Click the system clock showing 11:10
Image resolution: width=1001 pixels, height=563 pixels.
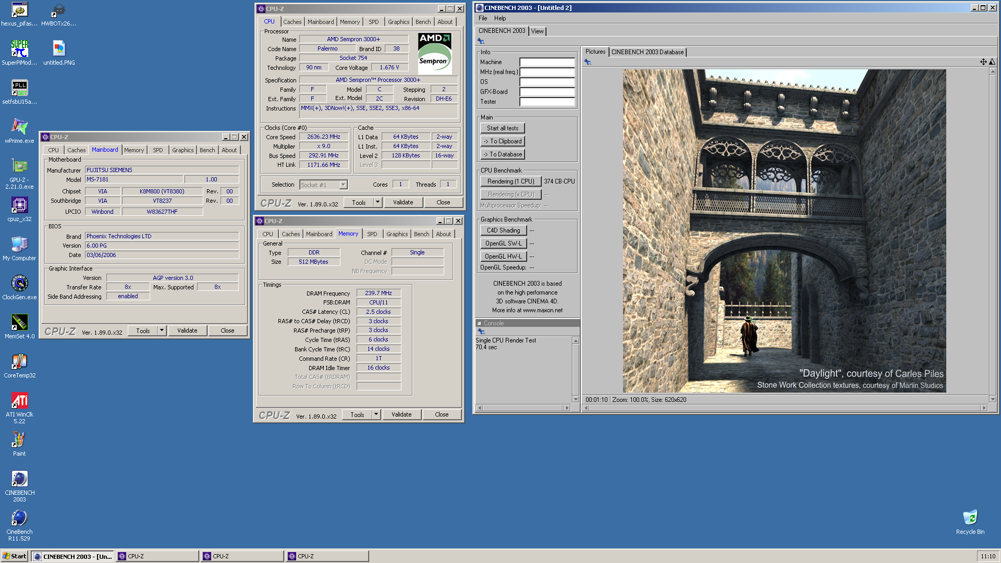pyautogui.click(x=987, y=556)
